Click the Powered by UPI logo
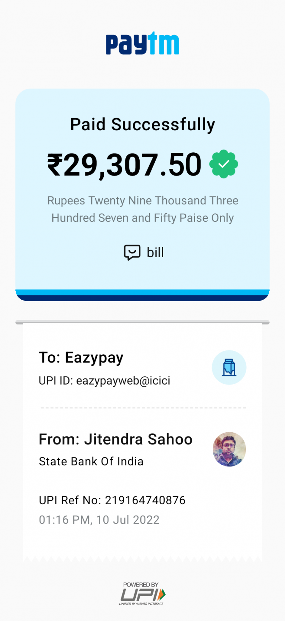Screen dimensions: 285x621 (x=142, y=593)
